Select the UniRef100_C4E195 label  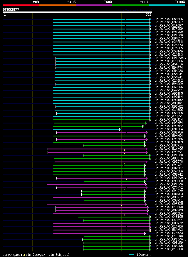[169, 217]
